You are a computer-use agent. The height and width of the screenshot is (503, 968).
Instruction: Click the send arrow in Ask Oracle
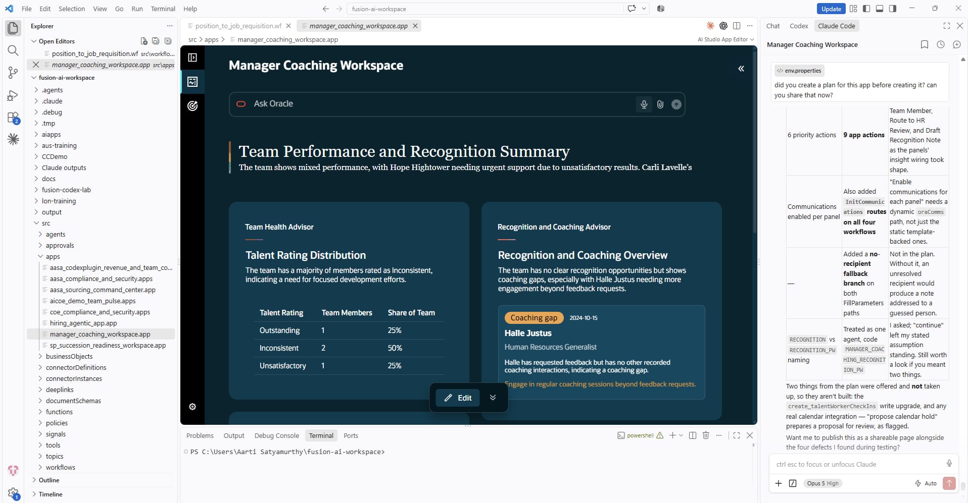(676, 104)
